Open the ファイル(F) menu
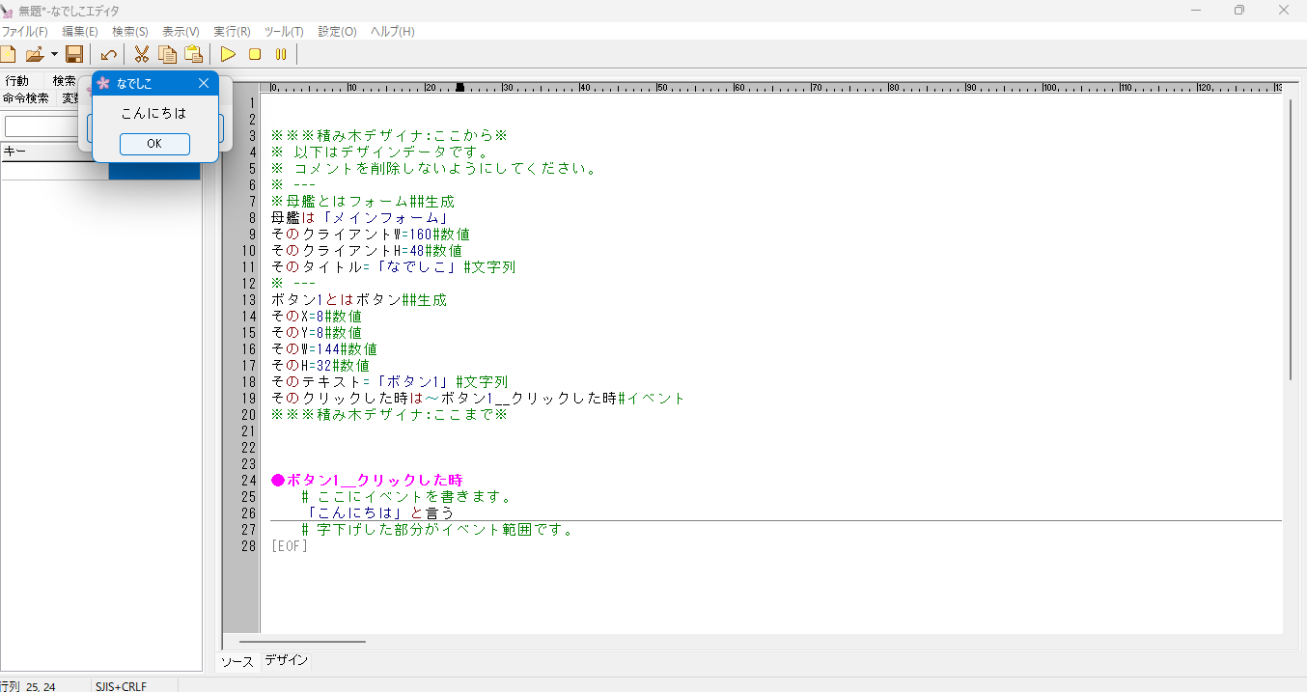The width and height of the screenshot is (1307, 692). click(24, 32)
